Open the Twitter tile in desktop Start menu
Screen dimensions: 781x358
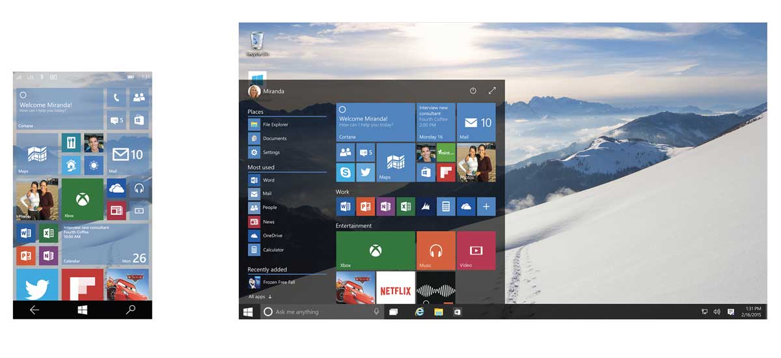point(365,173)
